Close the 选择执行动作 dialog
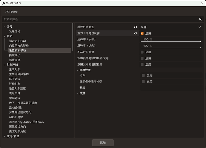Image resolution: width=206 pixels, height=148 pixels. click(x=202, y=3)
